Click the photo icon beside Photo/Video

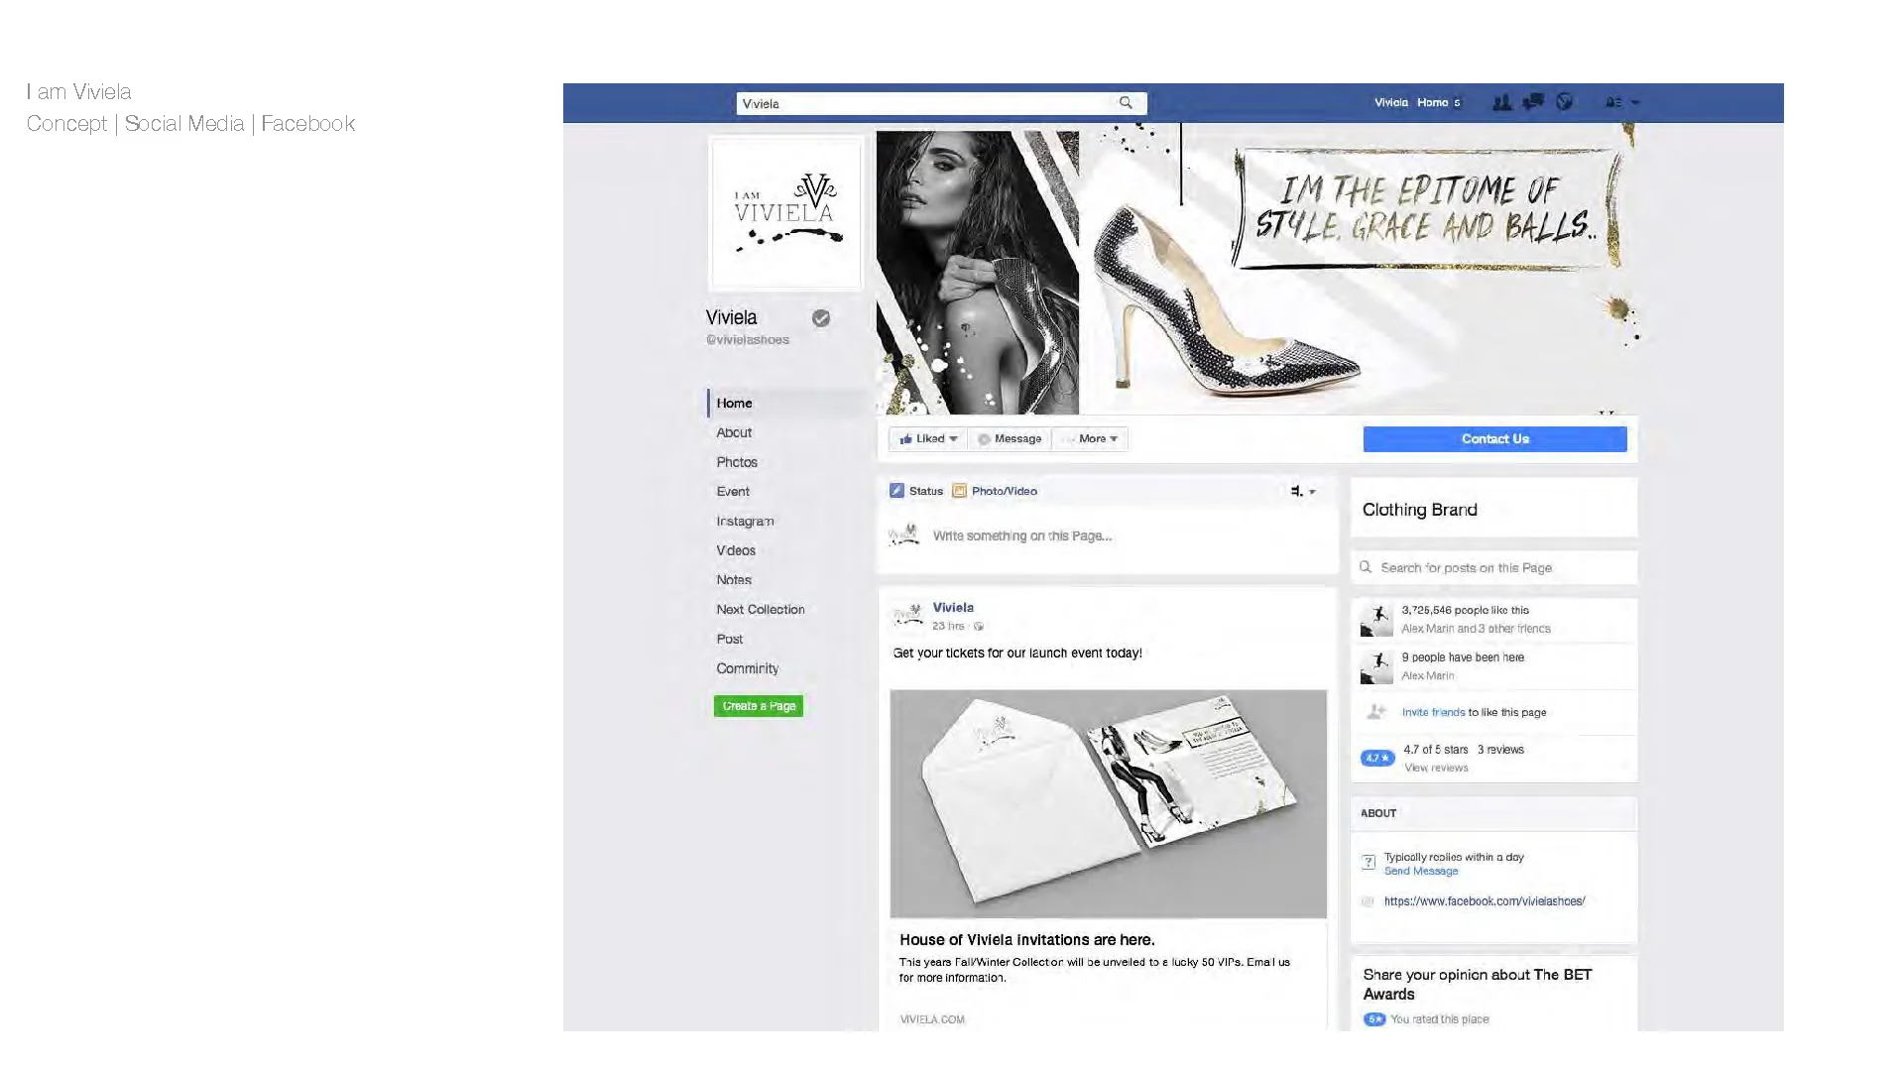pyautogui.click(x=959, y=490)
